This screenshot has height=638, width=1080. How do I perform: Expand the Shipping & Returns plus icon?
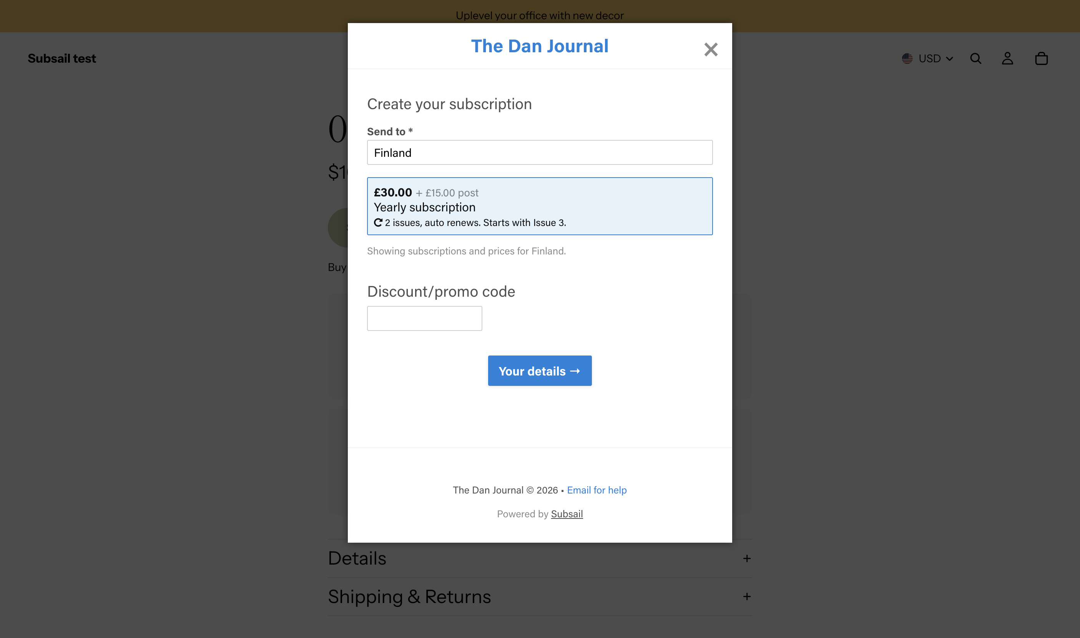tap(747, 597)
